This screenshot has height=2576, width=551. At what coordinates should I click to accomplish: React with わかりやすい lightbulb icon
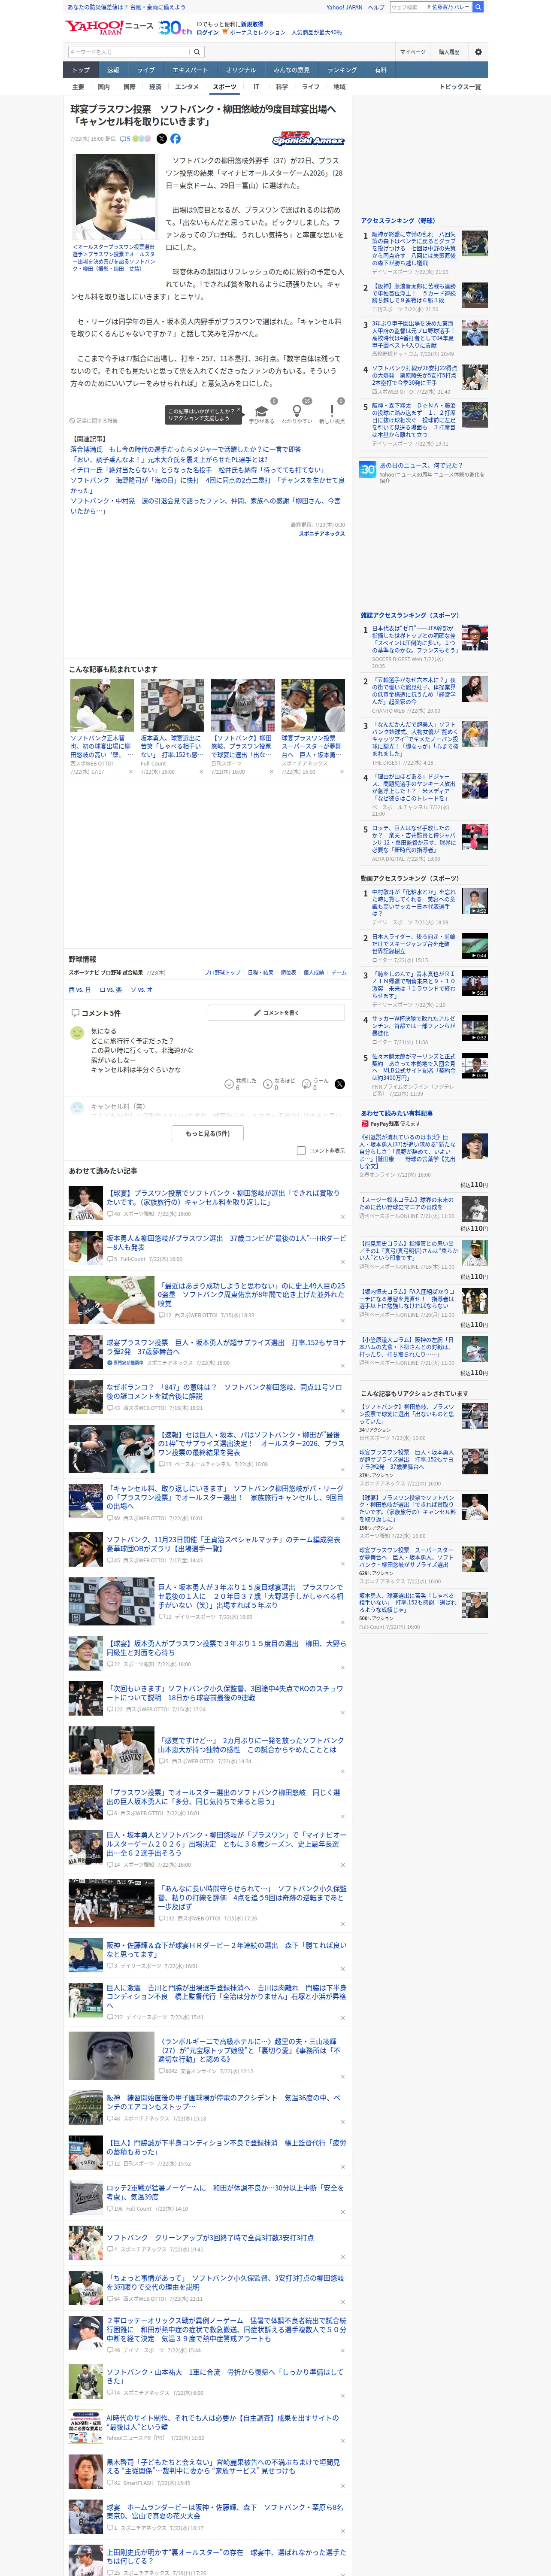[296, 410]
